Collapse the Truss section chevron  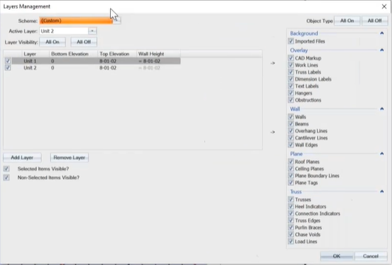click(381, 192)
